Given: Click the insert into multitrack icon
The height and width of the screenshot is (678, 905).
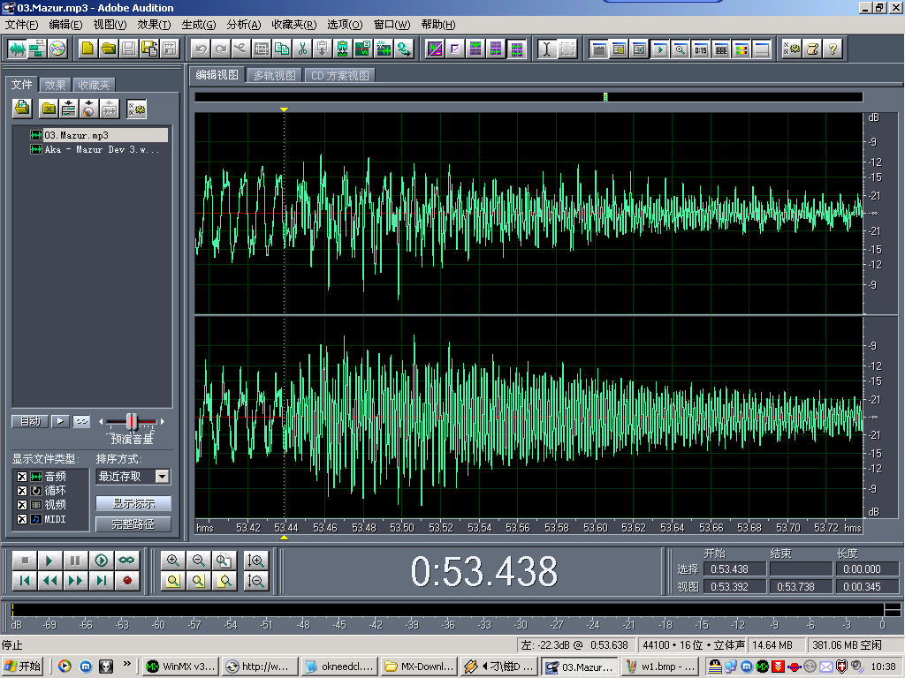Looking at the screenshot, I should pos(69,109).
